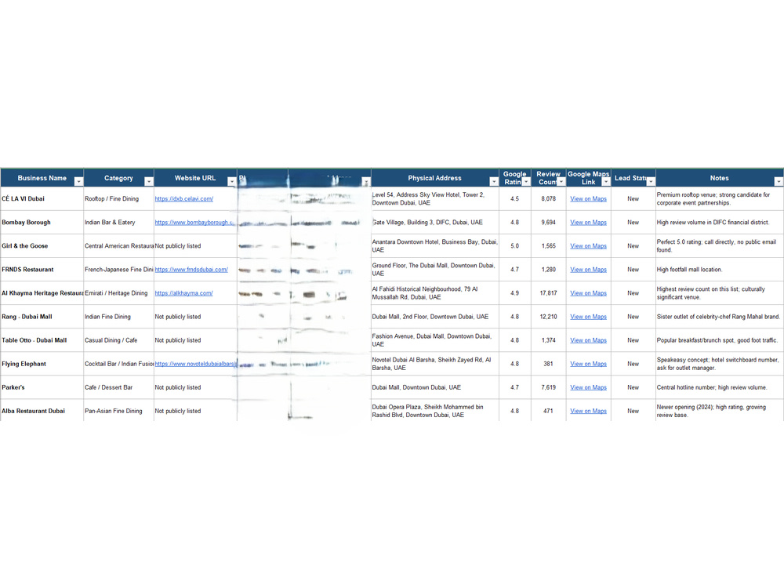This screenshot has height=588, width=784.
Task: Open the bombayborough website link
Action: pos(194,222)
